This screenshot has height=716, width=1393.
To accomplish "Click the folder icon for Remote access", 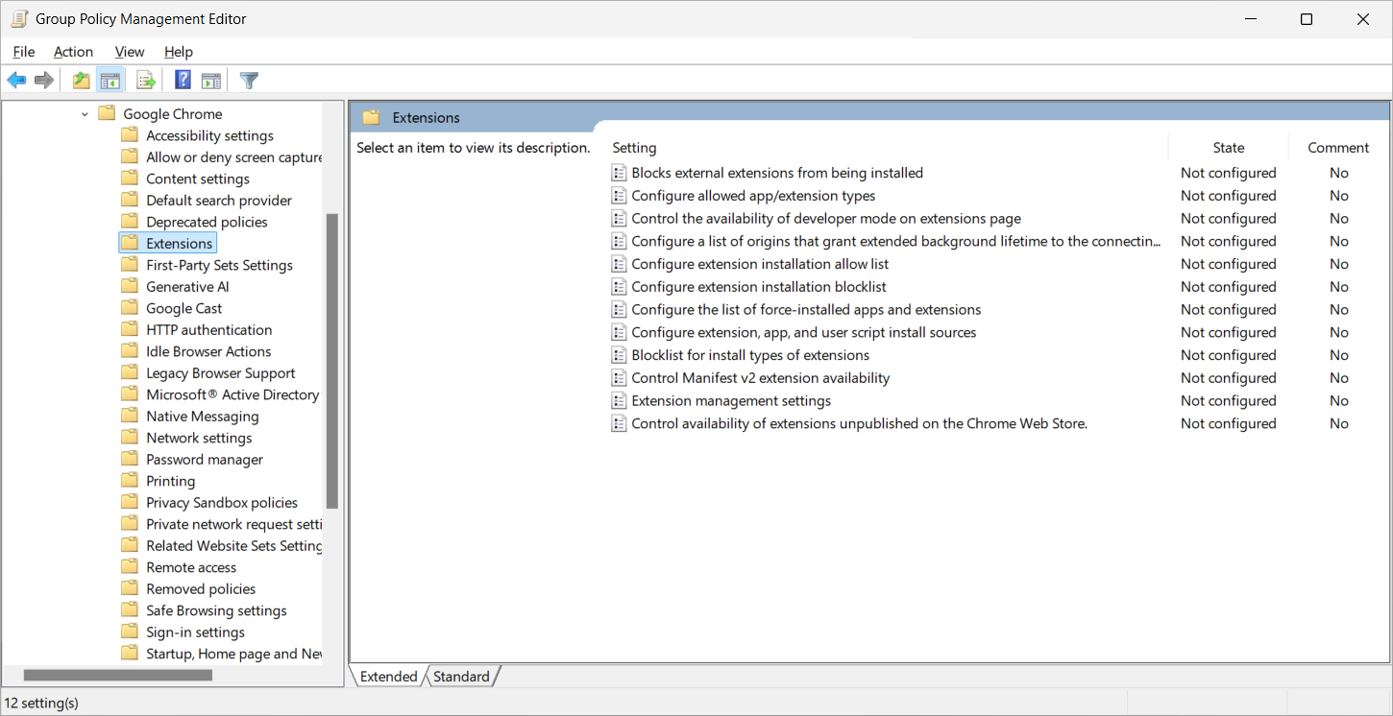I will pos(130,567).
